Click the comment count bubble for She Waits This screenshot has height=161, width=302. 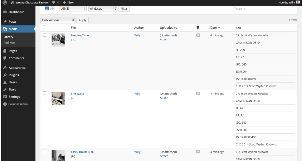coord(198,94)
